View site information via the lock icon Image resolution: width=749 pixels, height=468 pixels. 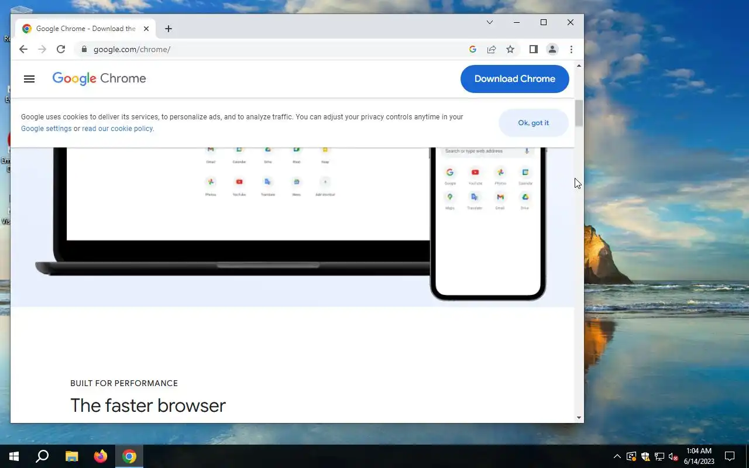84,49
